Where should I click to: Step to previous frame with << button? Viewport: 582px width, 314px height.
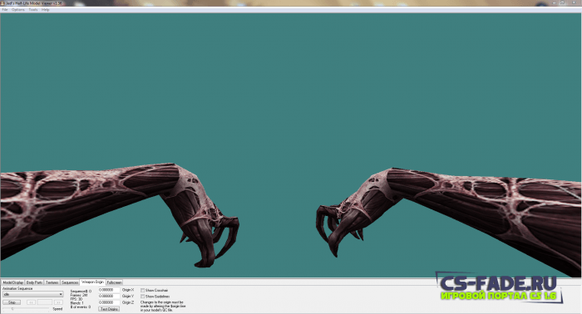[x=32, y=302]
